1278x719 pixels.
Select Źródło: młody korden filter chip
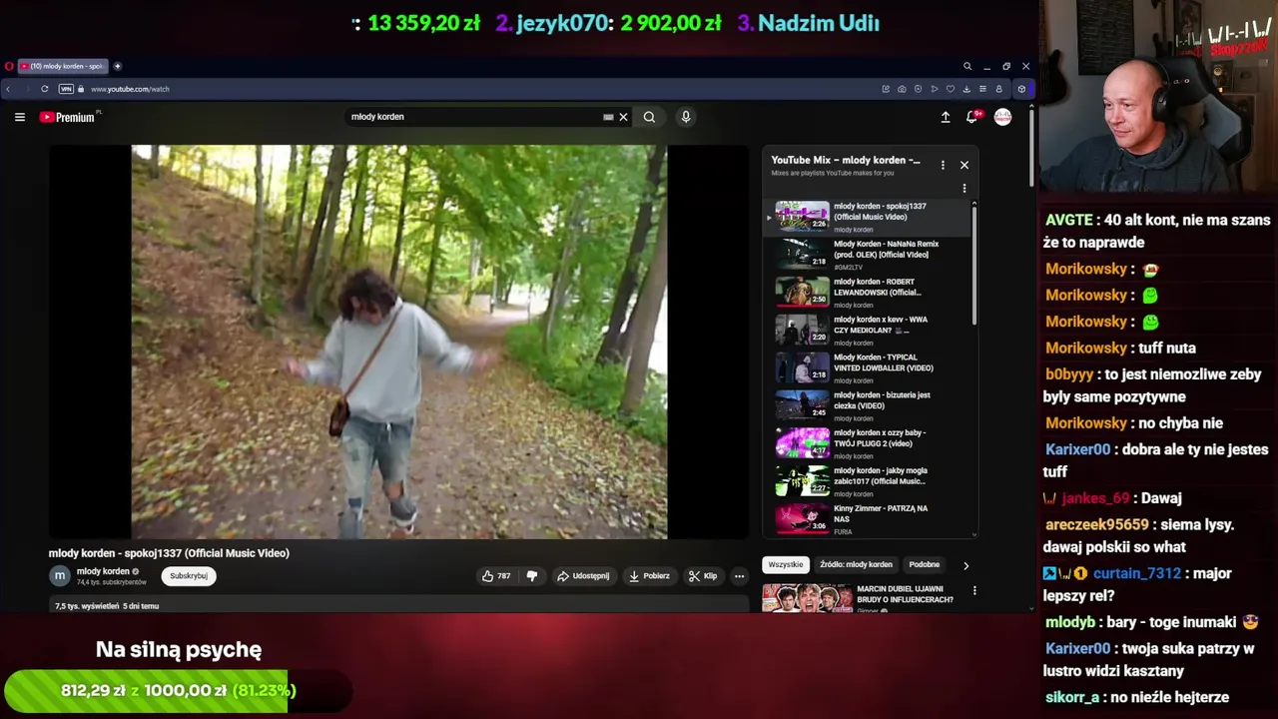pyautogui.click(x=856, y=565)
